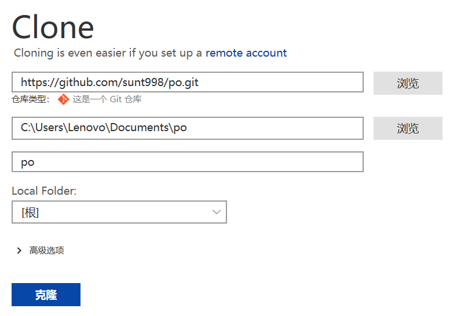
Task: Click 浏览 beside the destination path field
Action: pos(408,128)
